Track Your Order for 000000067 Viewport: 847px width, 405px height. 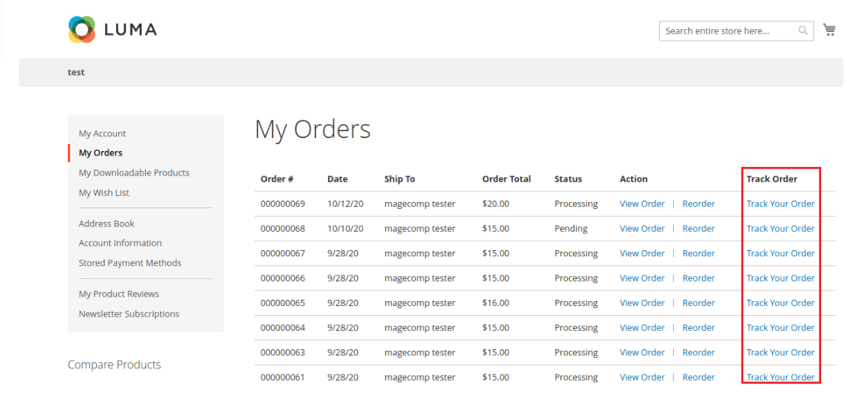[780, 253]
